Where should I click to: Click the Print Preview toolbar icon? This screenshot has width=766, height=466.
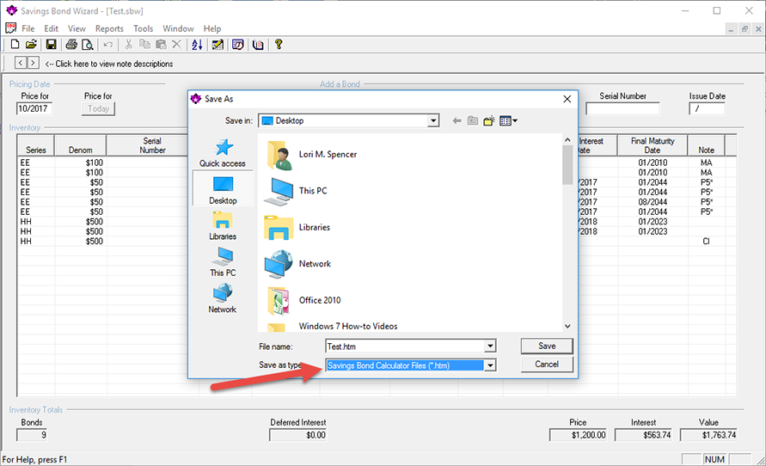pos(88,45)
